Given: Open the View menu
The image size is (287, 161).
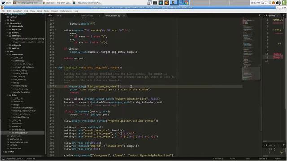Looking at the screenshot, I should pos(33,11).
